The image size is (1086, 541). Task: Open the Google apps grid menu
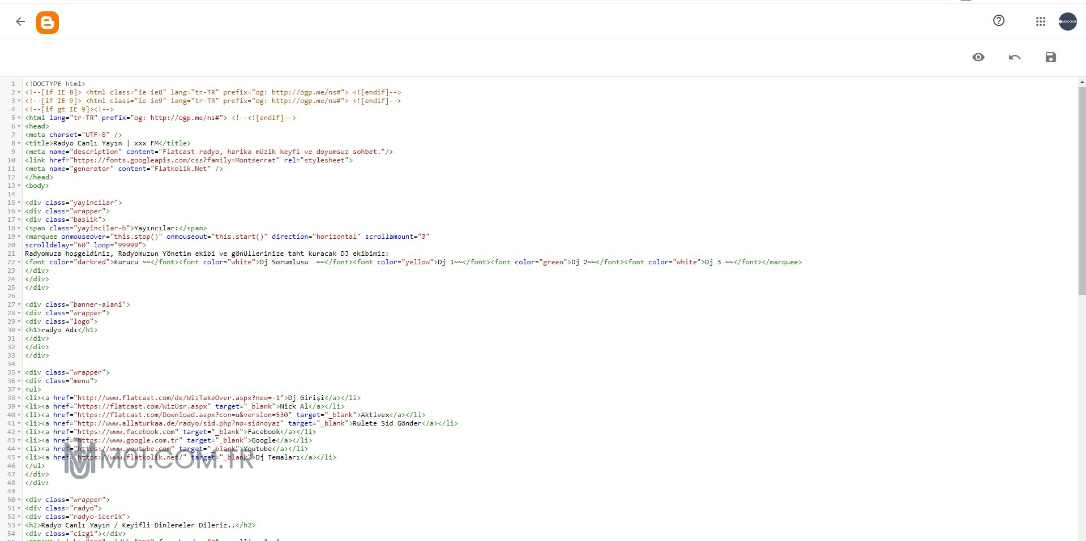(1040, 22)
